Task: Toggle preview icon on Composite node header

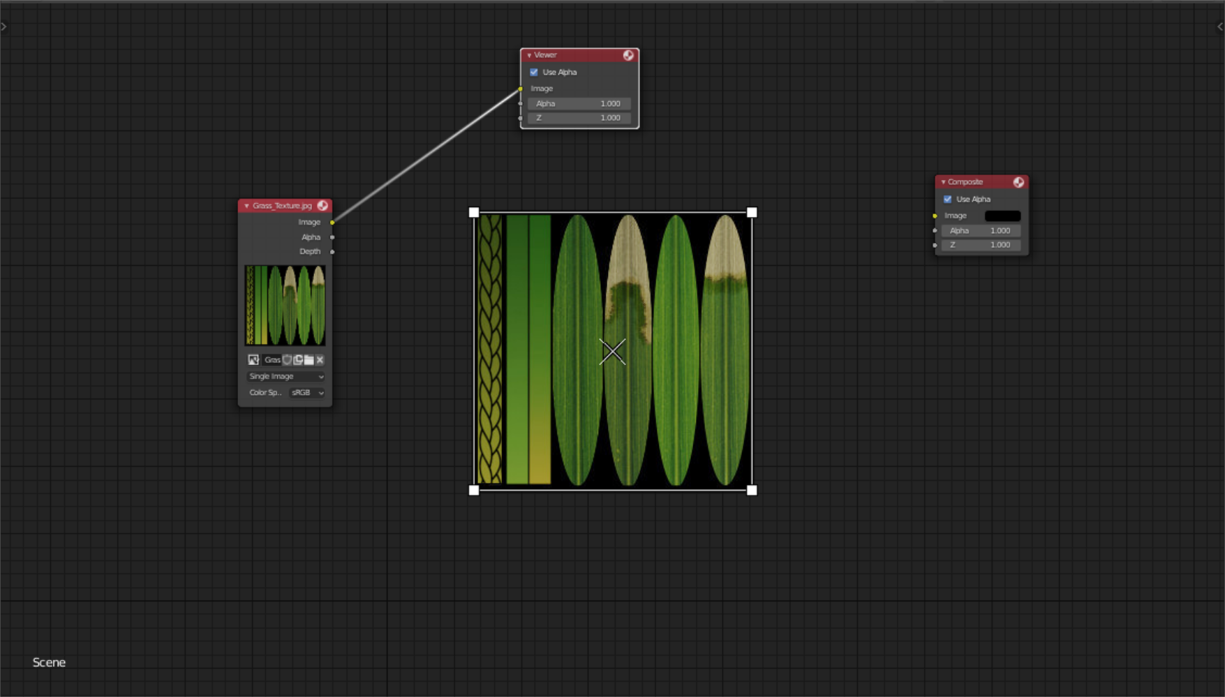Action: [x=1018, y=182]
